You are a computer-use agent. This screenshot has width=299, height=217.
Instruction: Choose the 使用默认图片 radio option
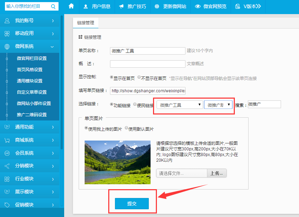click(127, 129)
